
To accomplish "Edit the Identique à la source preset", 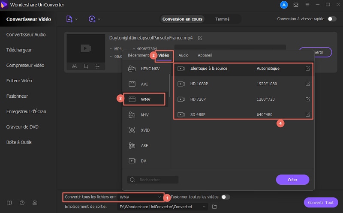I will click(x=307, y=69).
